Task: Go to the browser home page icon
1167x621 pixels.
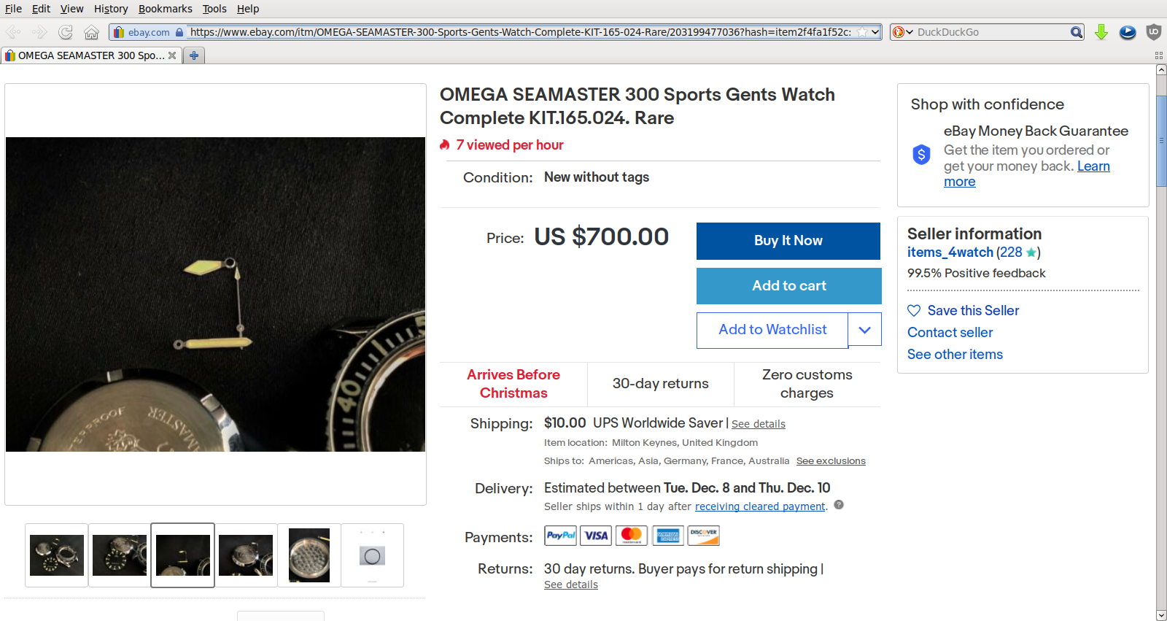Action: tap(91, 32)
